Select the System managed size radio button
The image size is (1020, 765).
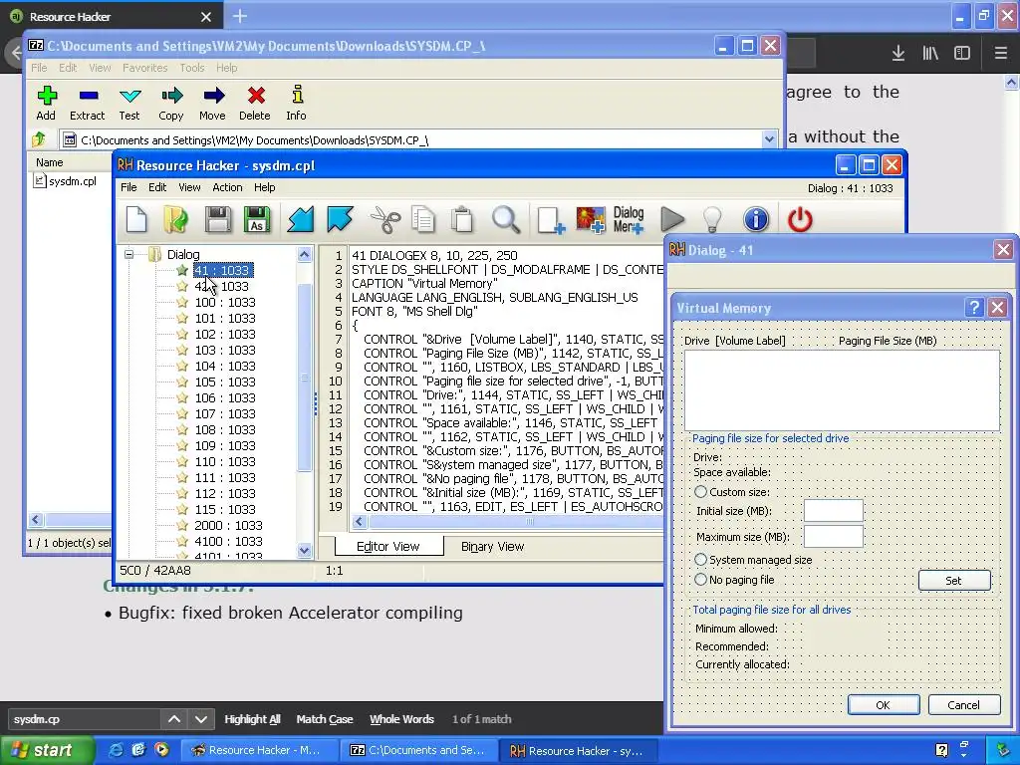click(x=700, y=560)
